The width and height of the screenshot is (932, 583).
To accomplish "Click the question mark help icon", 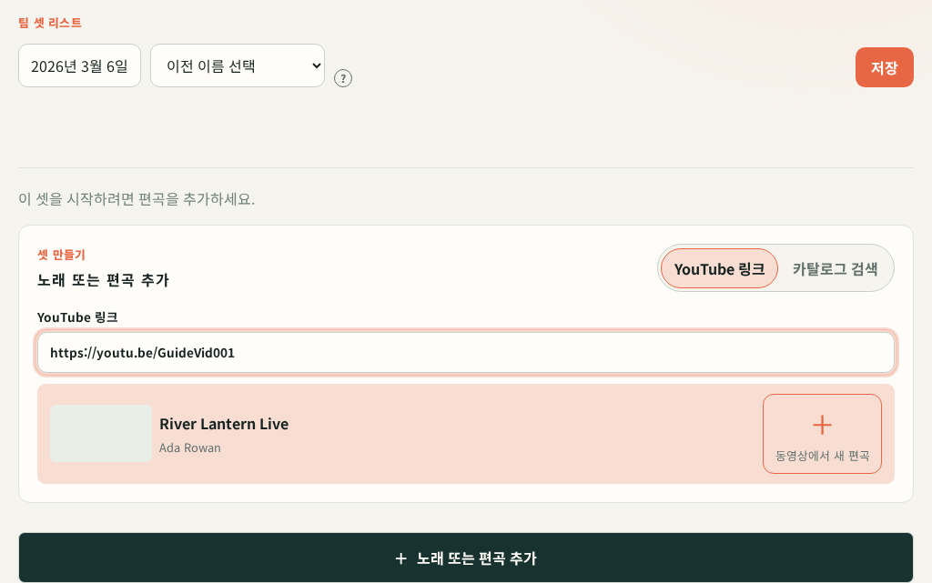I will coord(343,78).
